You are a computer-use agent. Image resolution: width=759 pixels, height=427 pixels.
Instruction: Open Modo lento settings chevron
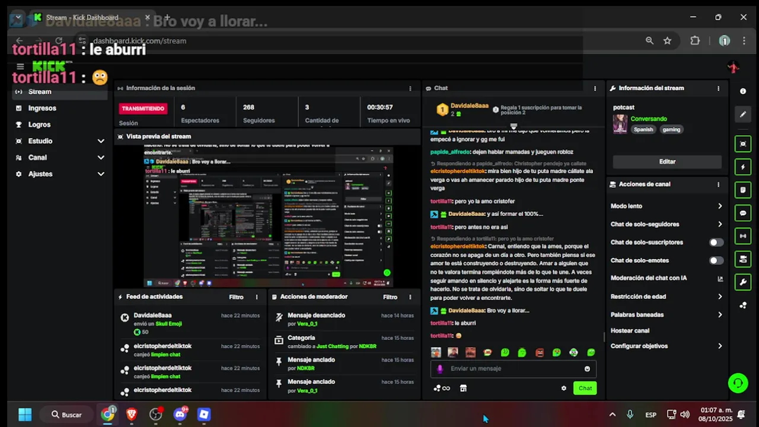coord(720,206)
